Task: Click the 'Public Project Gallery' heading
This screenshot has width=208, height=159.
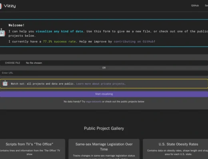Action: [x=104, y=128]
